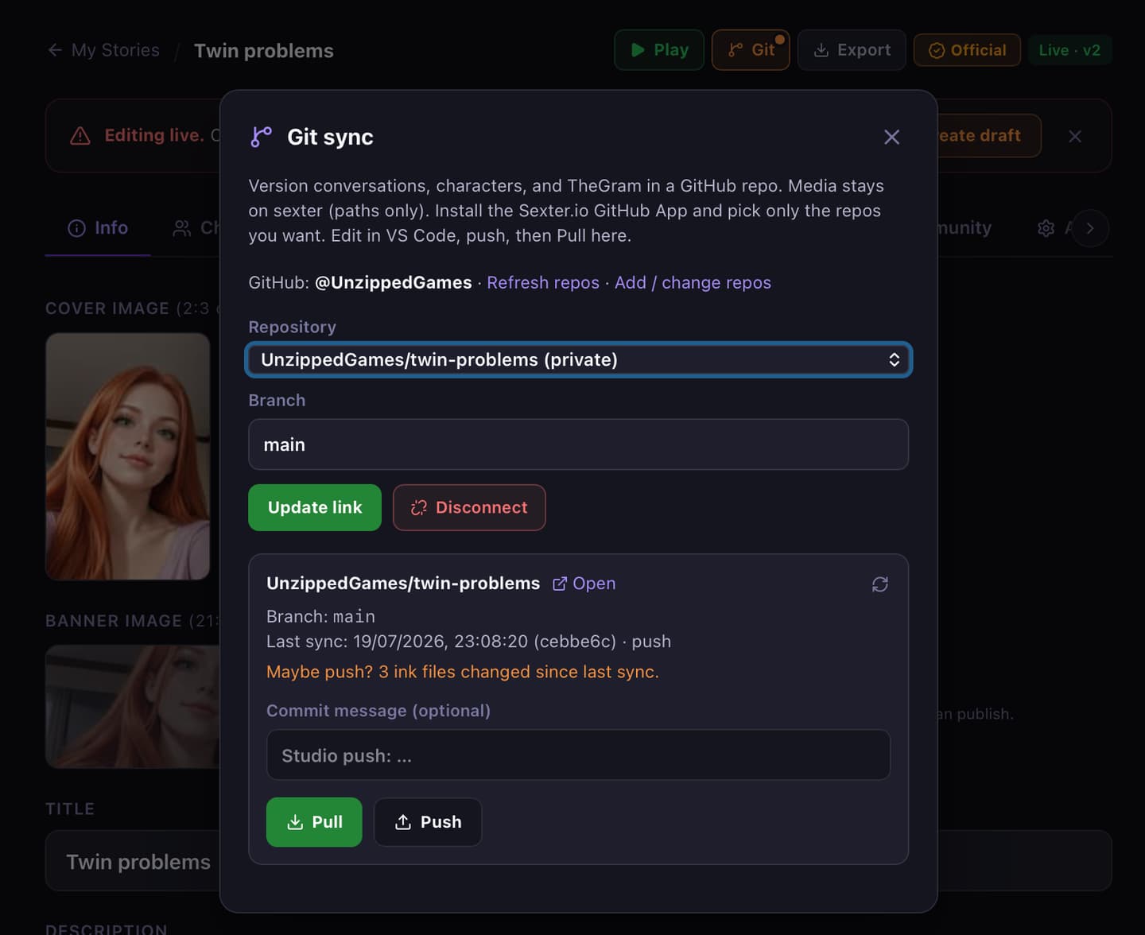
Task: Refresh the sync status icon
Action: click(879, 584)
